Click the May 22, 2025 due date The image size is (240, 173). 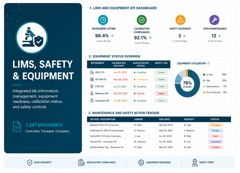(x=166, y=147)
